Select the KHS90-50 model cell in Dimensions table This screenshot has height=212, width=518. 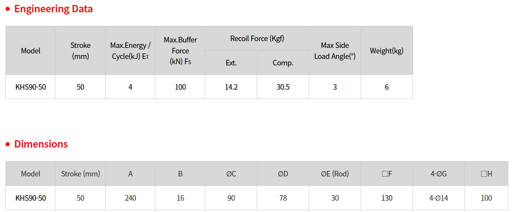[30, 198]
